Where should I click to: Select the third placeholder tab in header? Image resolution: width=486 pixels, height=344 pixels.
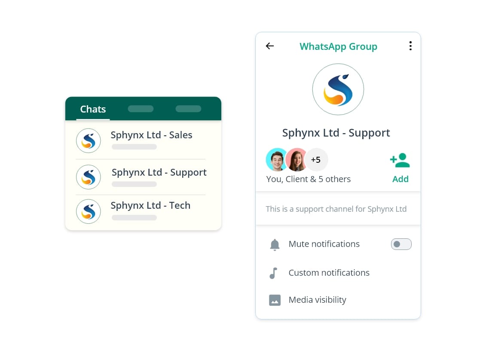pyautogui.click(x=189, y=109)
